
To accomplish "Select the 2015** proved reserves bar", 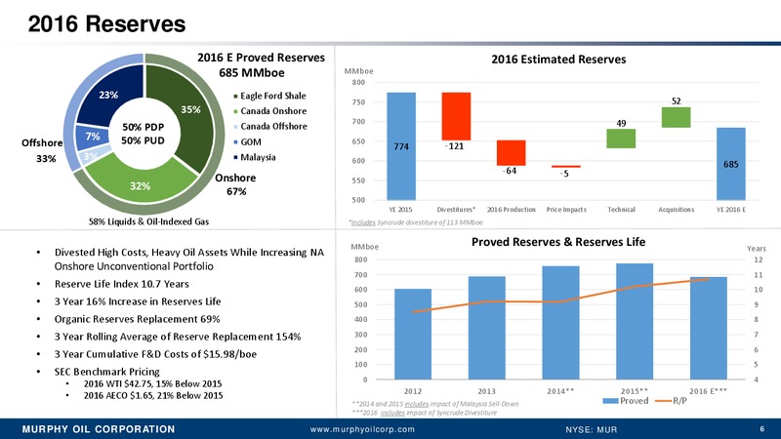I will (635, 322).
